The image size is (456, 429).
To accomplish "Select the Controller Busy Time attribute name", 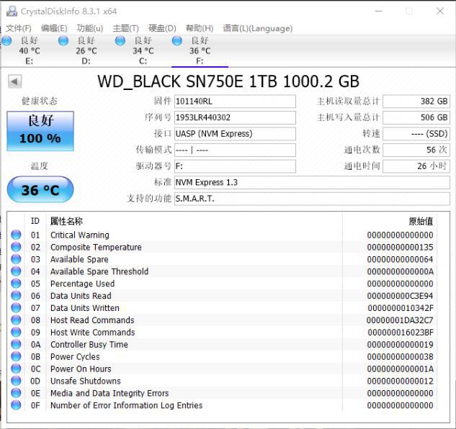I will [89, 345].
